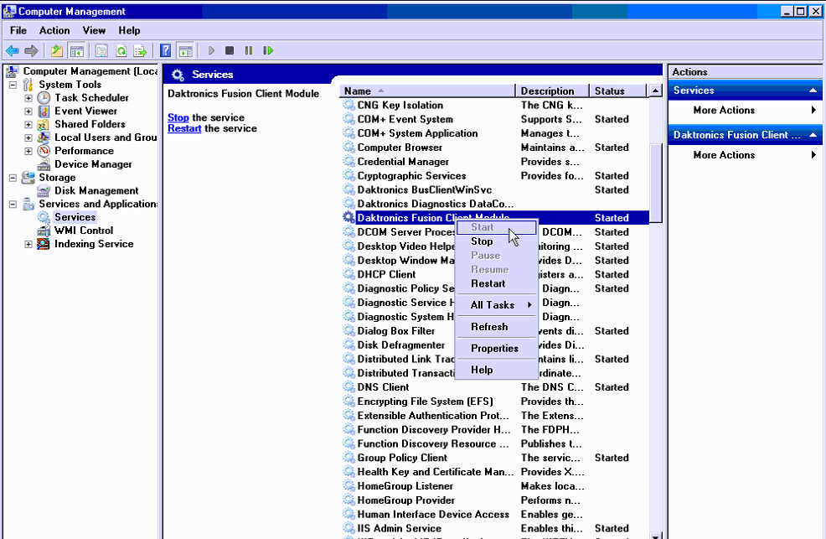Click the Export List toolbar icon
The width and height of the screenshot is (826, 539).
(140, 51)
